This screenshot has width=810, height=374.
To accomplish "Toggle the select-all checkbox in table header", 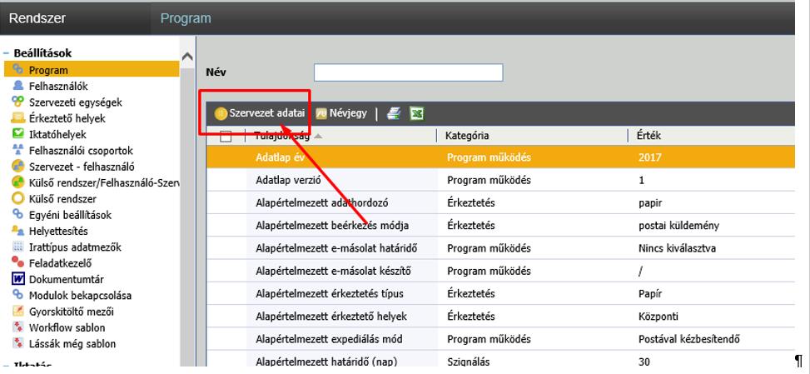I will (x=226, y=136).
